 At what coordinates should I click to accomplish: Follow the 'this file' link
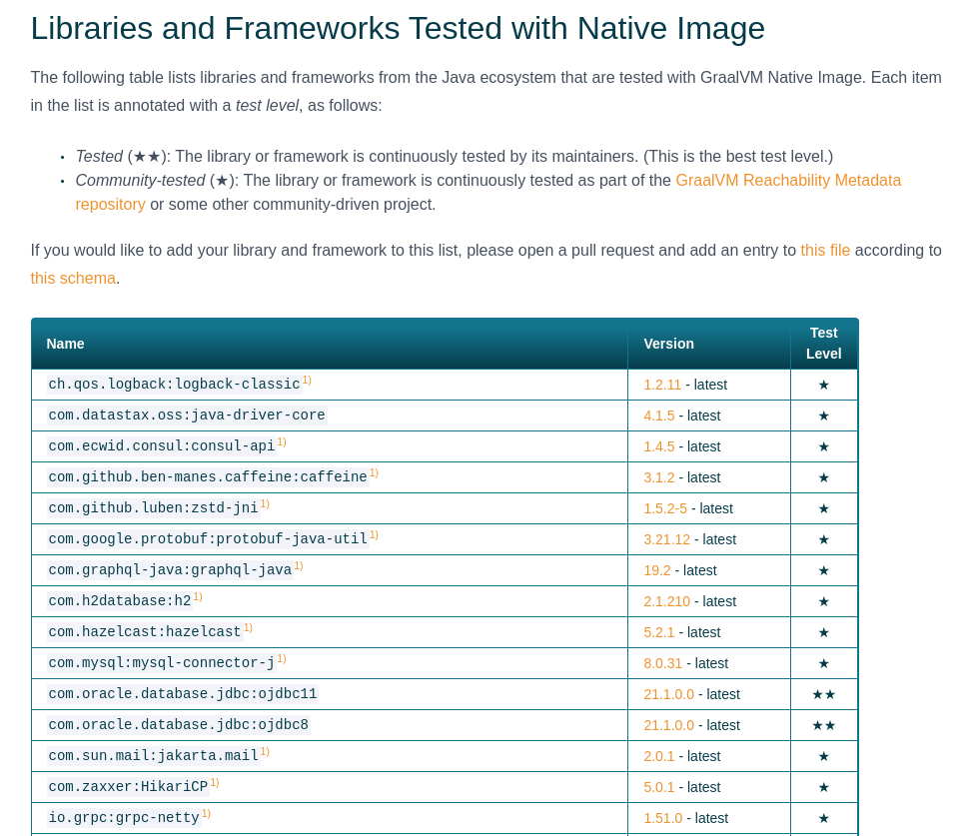coord(825,251)
